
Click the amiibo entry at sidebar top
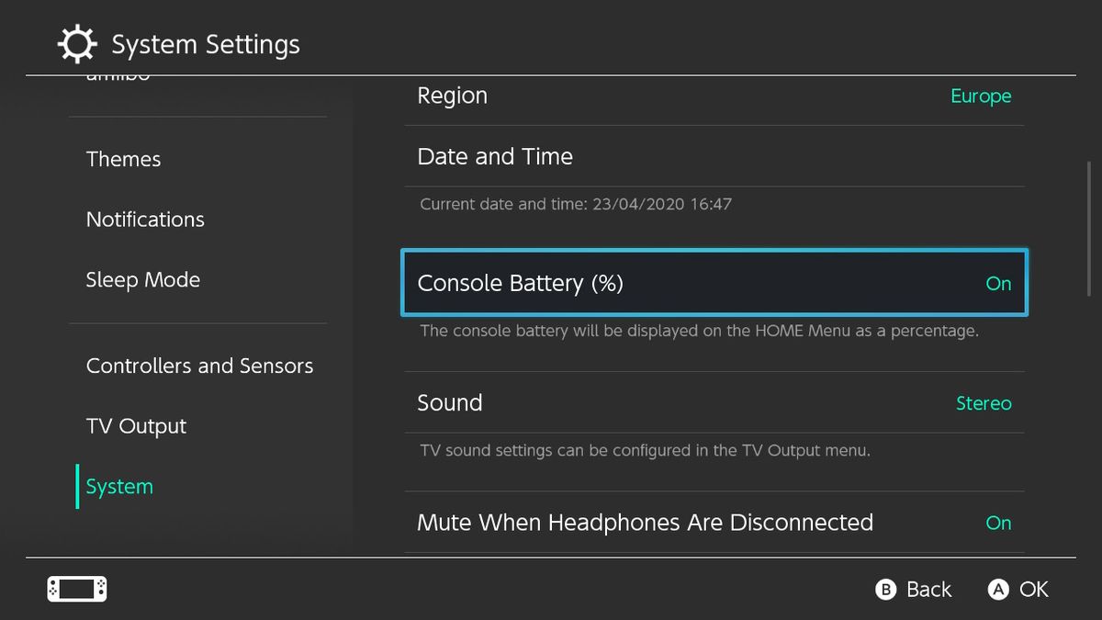tap(119, 73)
